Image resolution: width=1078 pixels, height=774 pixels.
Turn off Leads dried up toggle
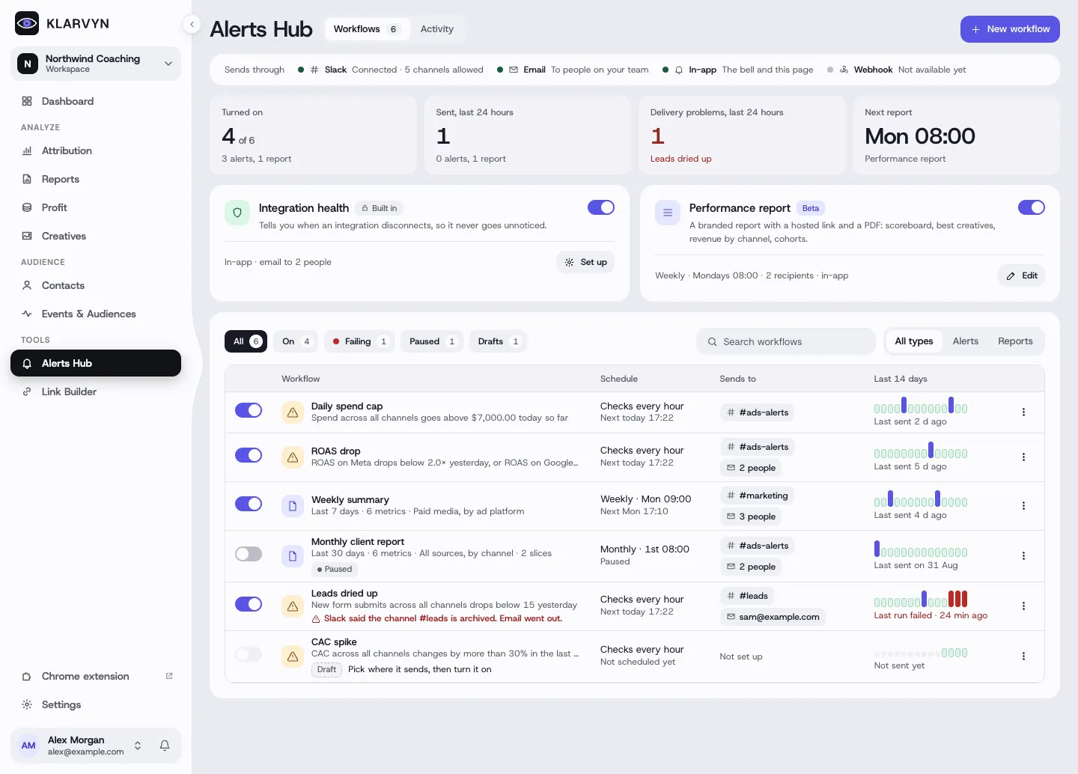coord(249,604)
